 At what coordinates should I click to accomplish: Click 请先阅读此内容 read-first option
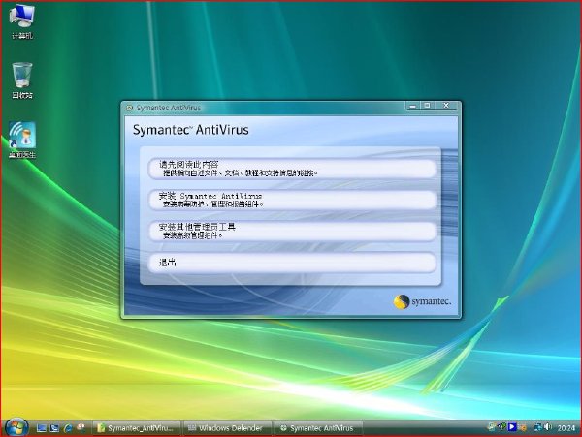292,169
